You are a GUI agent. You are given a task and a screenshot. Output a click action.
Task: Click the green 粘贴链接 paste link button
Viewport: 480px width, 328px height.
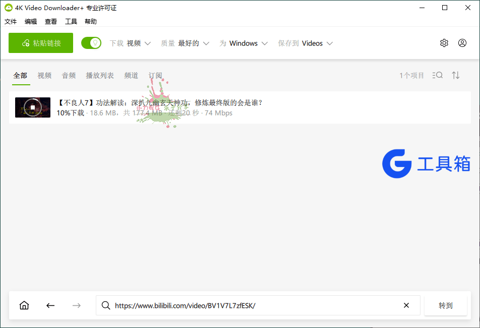tap(41, 43)
